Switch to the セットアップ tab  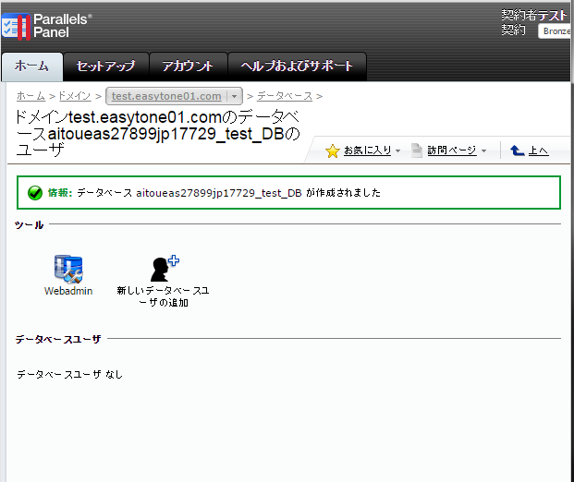[x=105, y=66]
